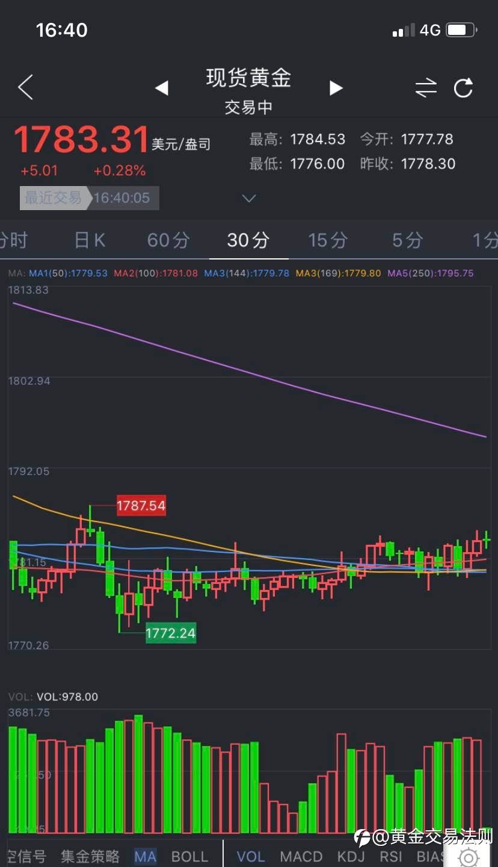Tap the +5.01 price change
The height and width of the screenshot is (867, 498).
point(39,171)
